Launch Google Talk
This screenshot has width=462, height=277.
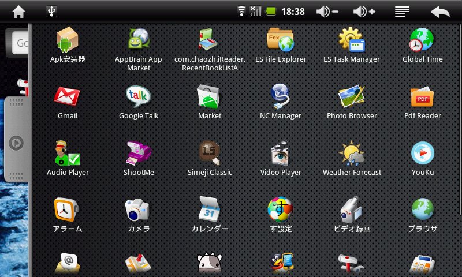(x=139, y=102)
